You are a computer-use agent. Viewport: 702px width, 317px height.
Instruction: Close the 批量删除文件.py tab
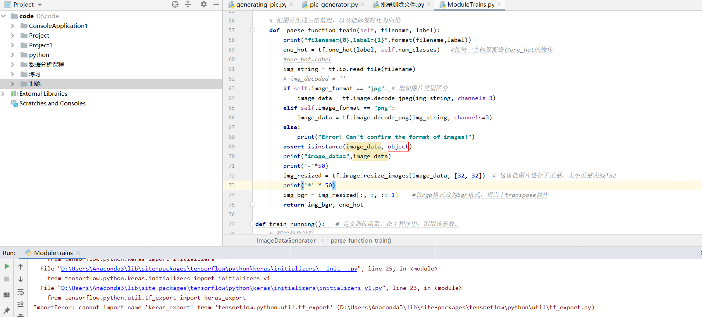(429, 4)
